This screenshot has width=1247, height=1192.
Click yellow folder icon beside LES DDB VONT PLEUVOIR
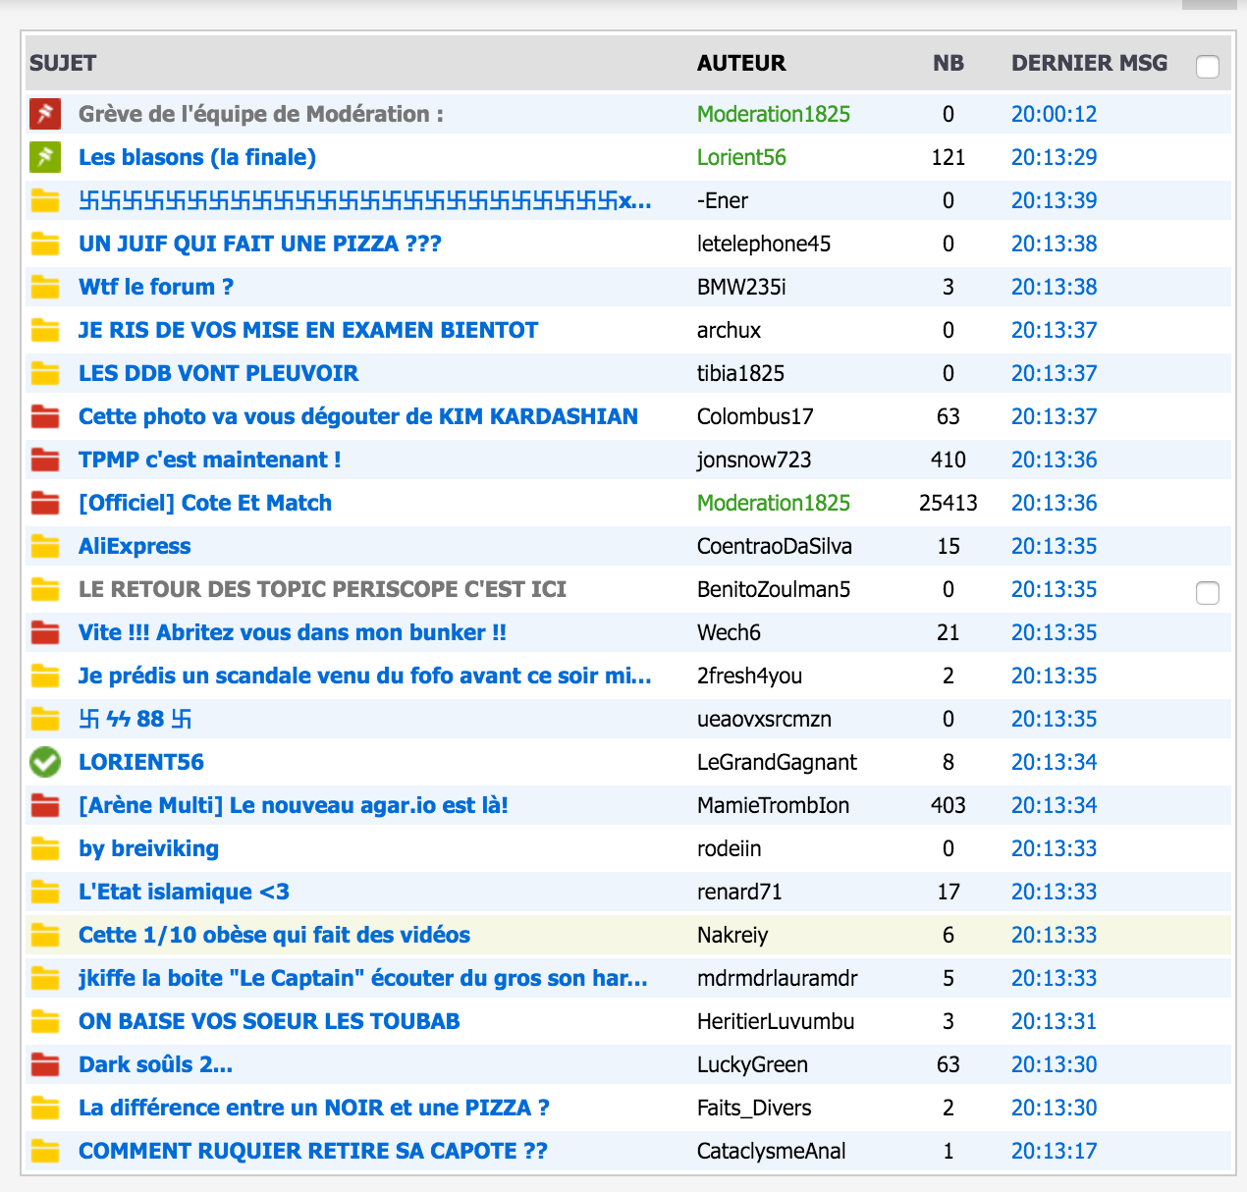tap(45, 373)
